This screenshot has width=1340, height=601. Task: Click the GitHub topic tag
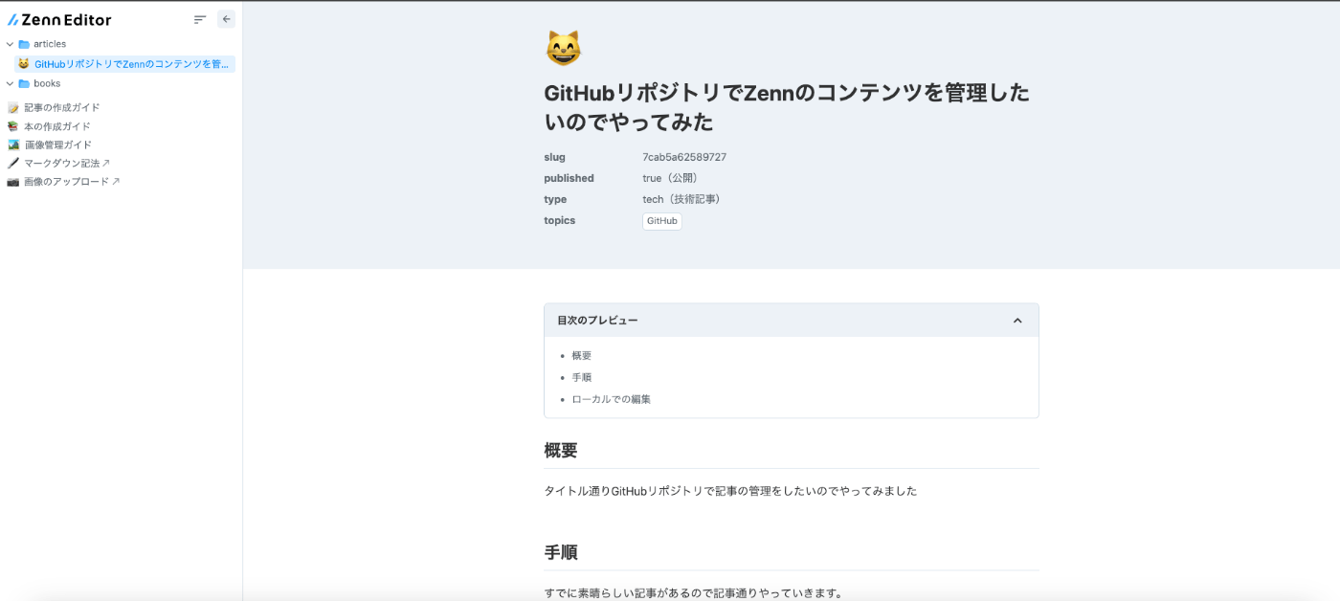(x=662, y=221)
